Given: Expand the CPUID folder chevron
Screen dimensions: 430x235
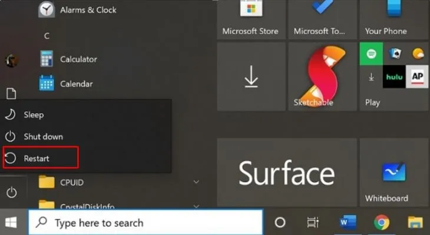Looking at the screenshot, I should click(x=196, y=182).
